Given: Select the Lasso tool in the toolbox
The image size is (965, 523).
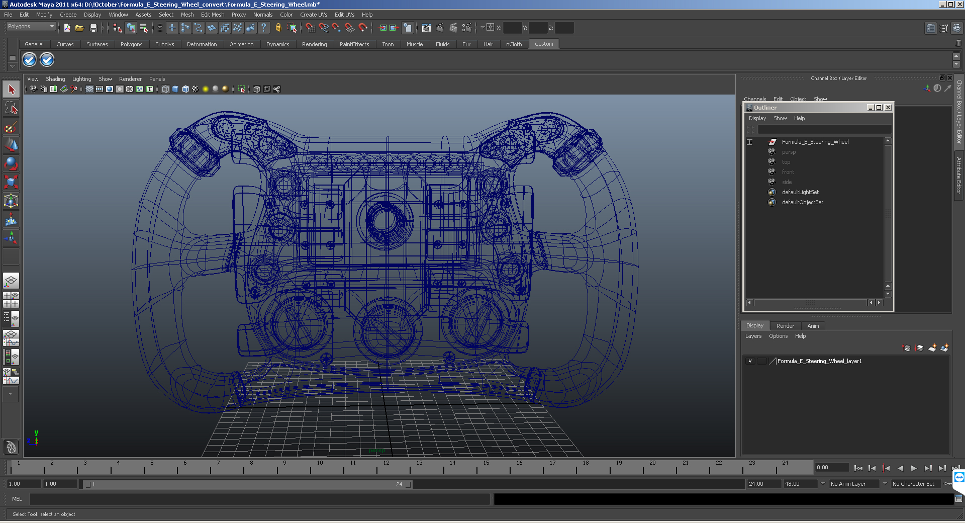Looking at the screenshot, I should click(x=11, y=108).
